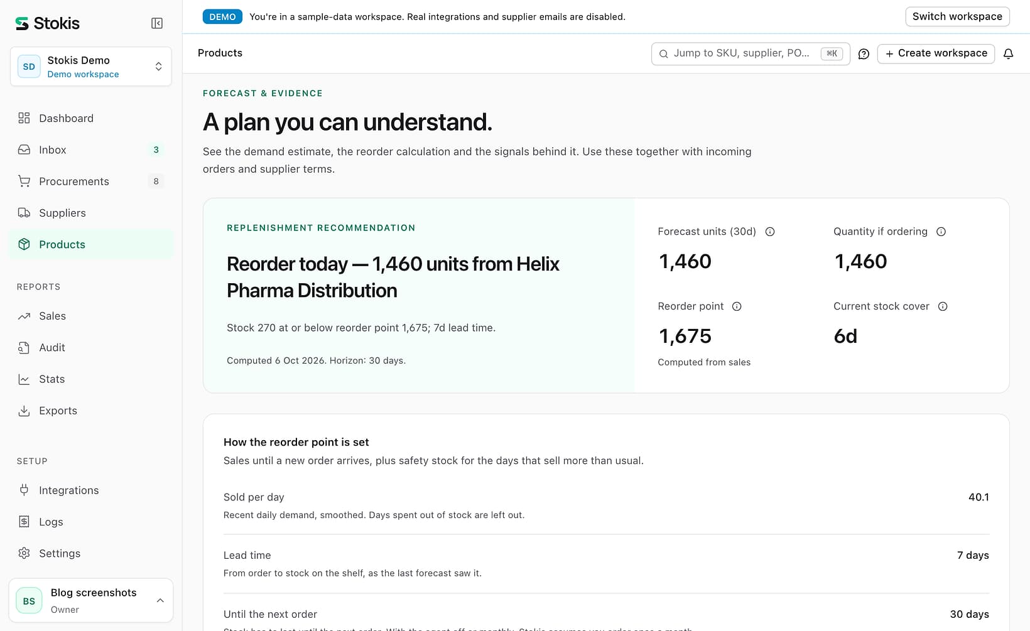Go to Inbox with 3 items
The width and height of the screenshot is (1030, 631).
91,149
